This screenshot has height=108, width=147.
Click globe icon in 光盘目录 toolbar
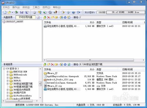tap(61, 17)
